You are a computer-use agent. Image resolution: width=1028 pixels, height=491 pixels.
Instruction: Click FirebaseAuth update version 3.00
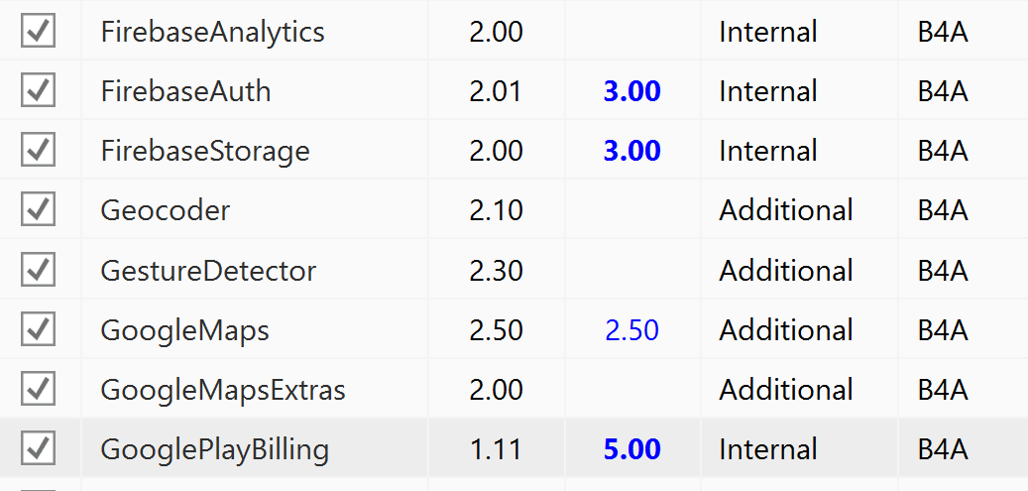tap(631, 91)
